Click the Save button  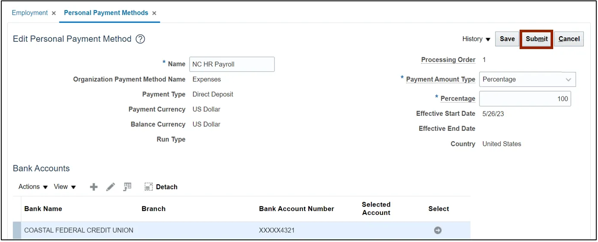click(507, 39)
